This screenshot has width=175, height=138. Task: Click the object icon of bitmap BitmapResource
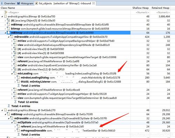(x=8, y=28)
